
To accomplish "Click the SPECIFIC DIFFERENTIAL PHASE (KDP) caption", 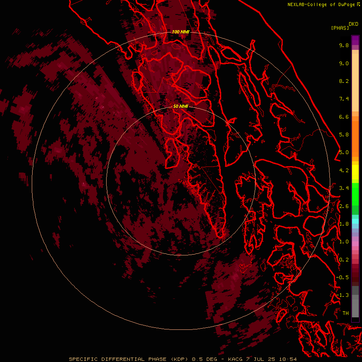I will pos(129,359).
